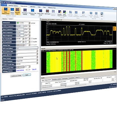Click the Initial Settings link
This screenshot has width=117, height=117.
(x=20, y=70)
